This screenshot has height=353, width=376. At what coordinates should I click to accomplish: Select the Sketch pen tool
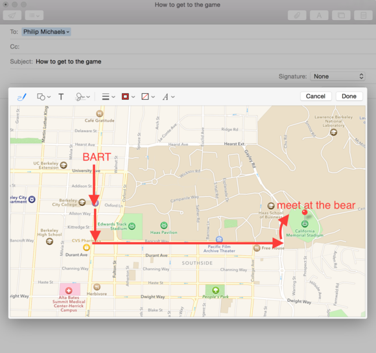click(x=22, y=97)
